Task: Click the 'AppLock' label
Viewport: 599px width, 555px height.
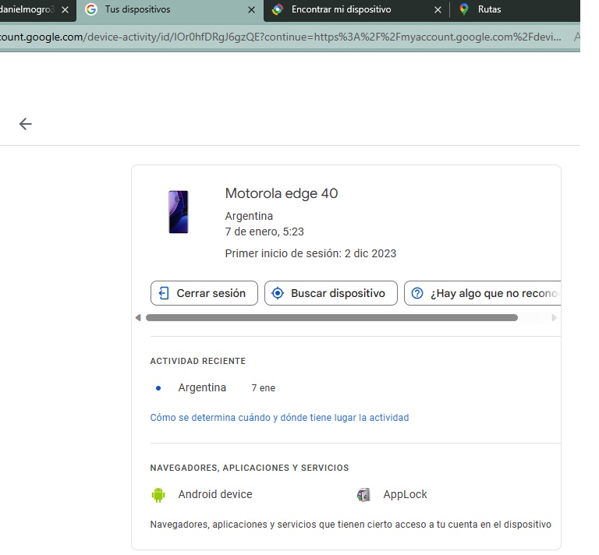Action: click(406, 495)
